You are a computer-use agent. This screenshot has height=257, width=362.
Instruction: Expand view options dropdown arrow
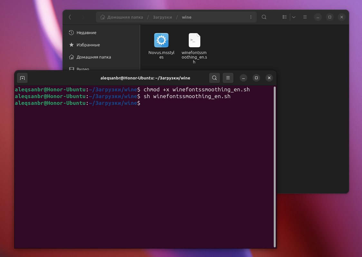point(294,17)
